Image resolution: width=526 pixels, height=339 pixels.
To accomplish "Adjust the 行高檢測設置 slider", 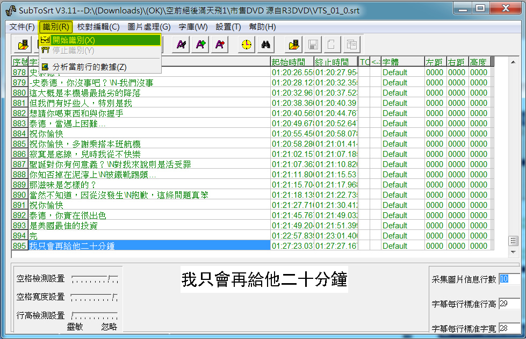I will coord(95,315).
